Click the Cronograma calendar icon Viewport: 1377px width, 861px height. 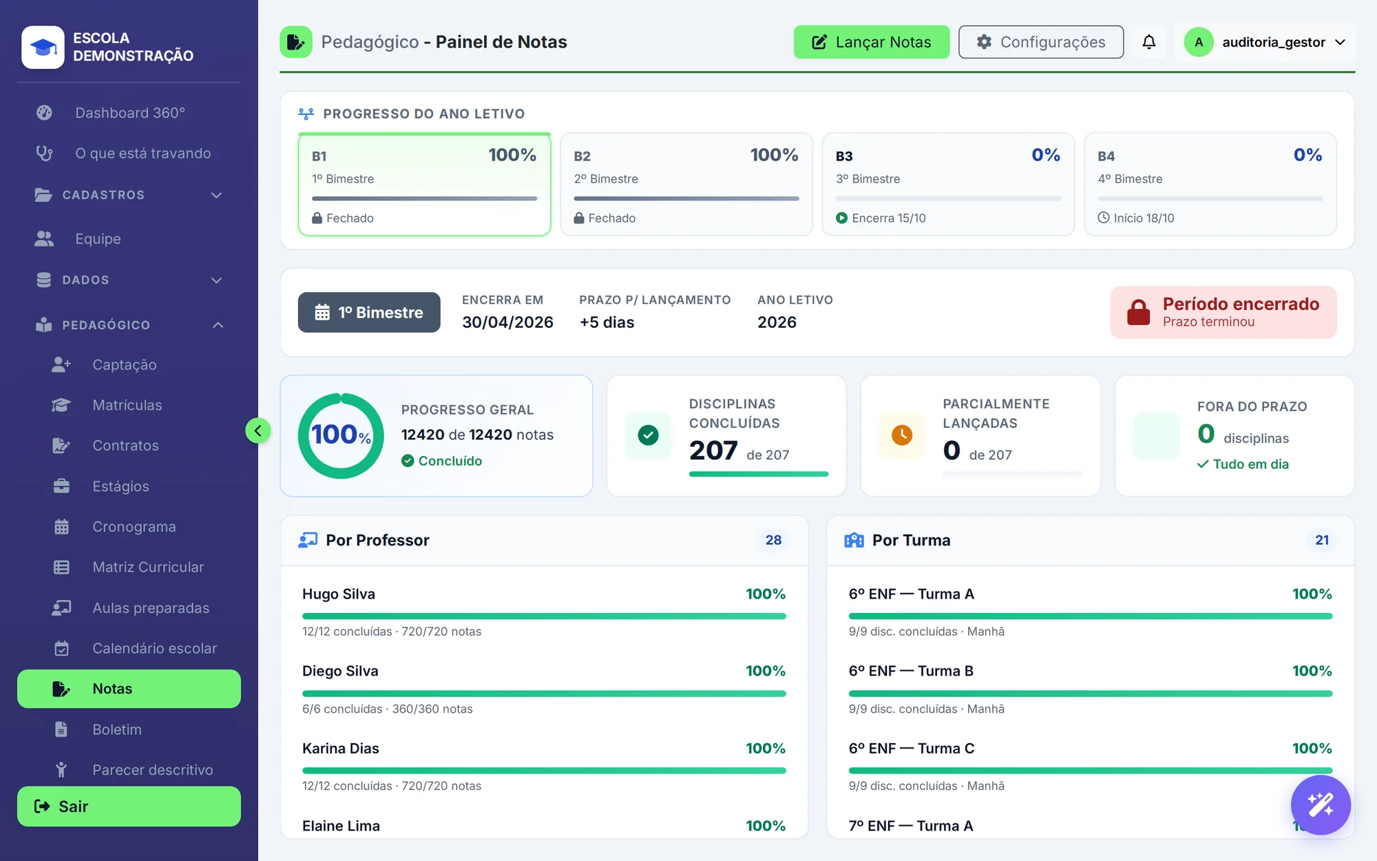[61, 527]
